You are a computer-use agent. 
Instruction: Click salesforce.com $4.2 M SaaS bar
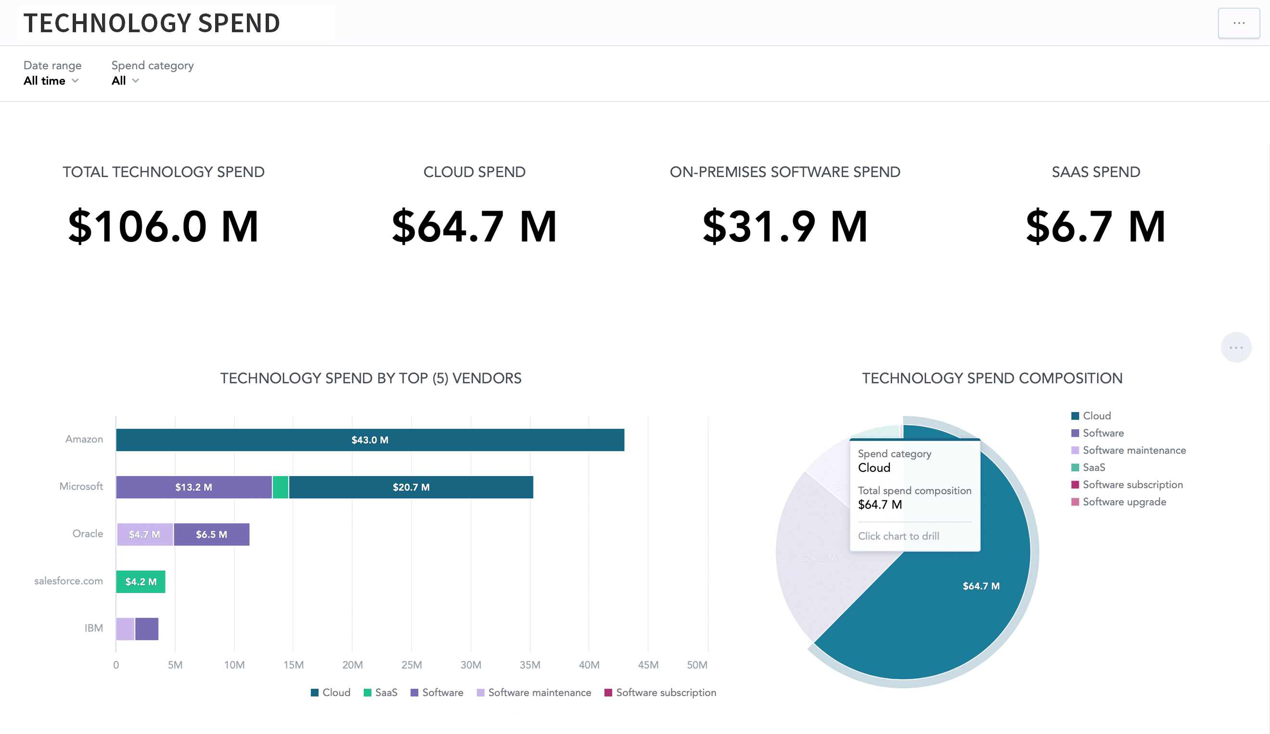point(141,582)
